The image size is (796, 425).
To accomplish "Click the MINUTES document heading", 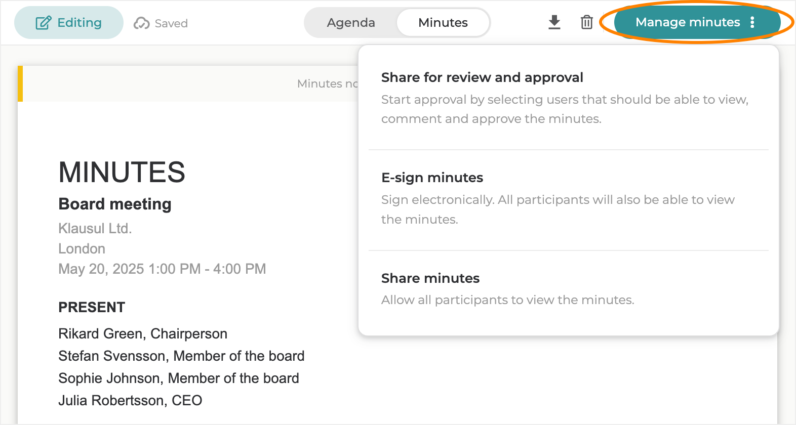I will click(122, 172).
